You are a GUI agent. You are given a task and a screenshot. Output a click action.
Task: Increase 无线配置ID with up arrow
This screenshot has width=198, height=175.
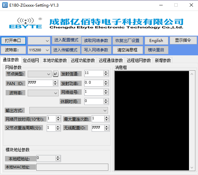coord(107,127)
